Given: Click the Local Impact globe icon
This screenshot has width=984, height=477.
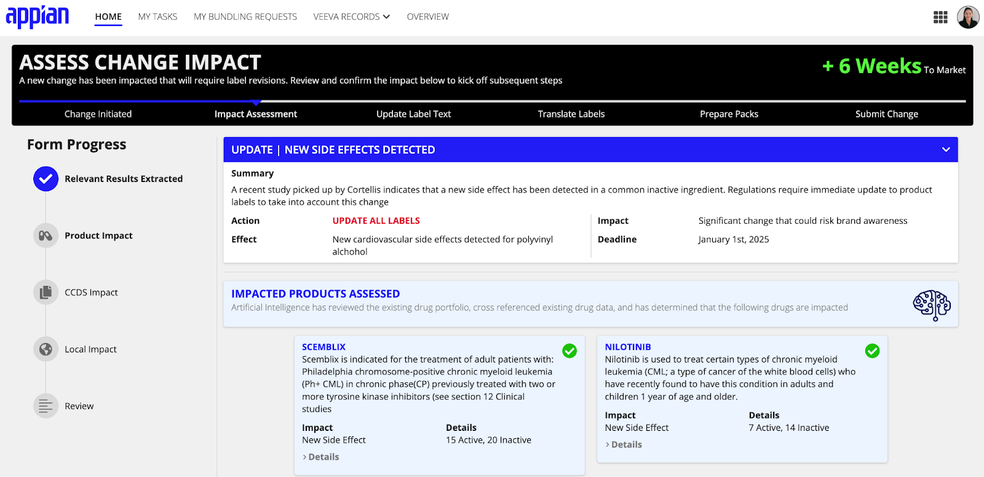Looking at the screenshot, I should [46, 349].
